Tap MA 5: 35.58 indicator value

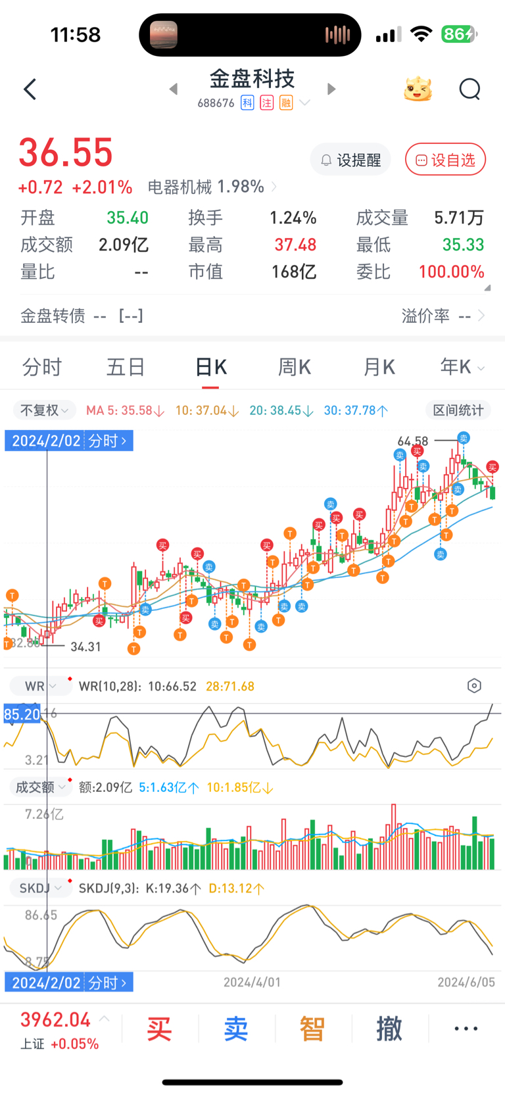point(125,410)
